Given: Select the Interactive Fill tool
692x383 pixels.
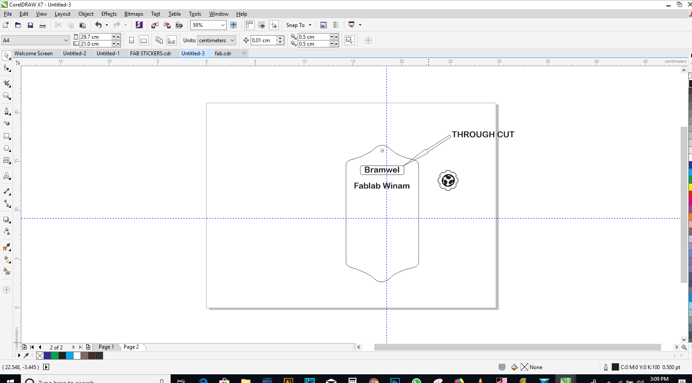Looking at the screenshot, I should point(7,259).
